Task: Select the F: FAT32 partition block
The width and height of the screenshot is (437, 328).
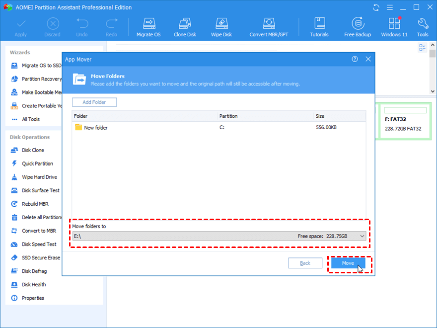Action: click(x=405, y=121)
